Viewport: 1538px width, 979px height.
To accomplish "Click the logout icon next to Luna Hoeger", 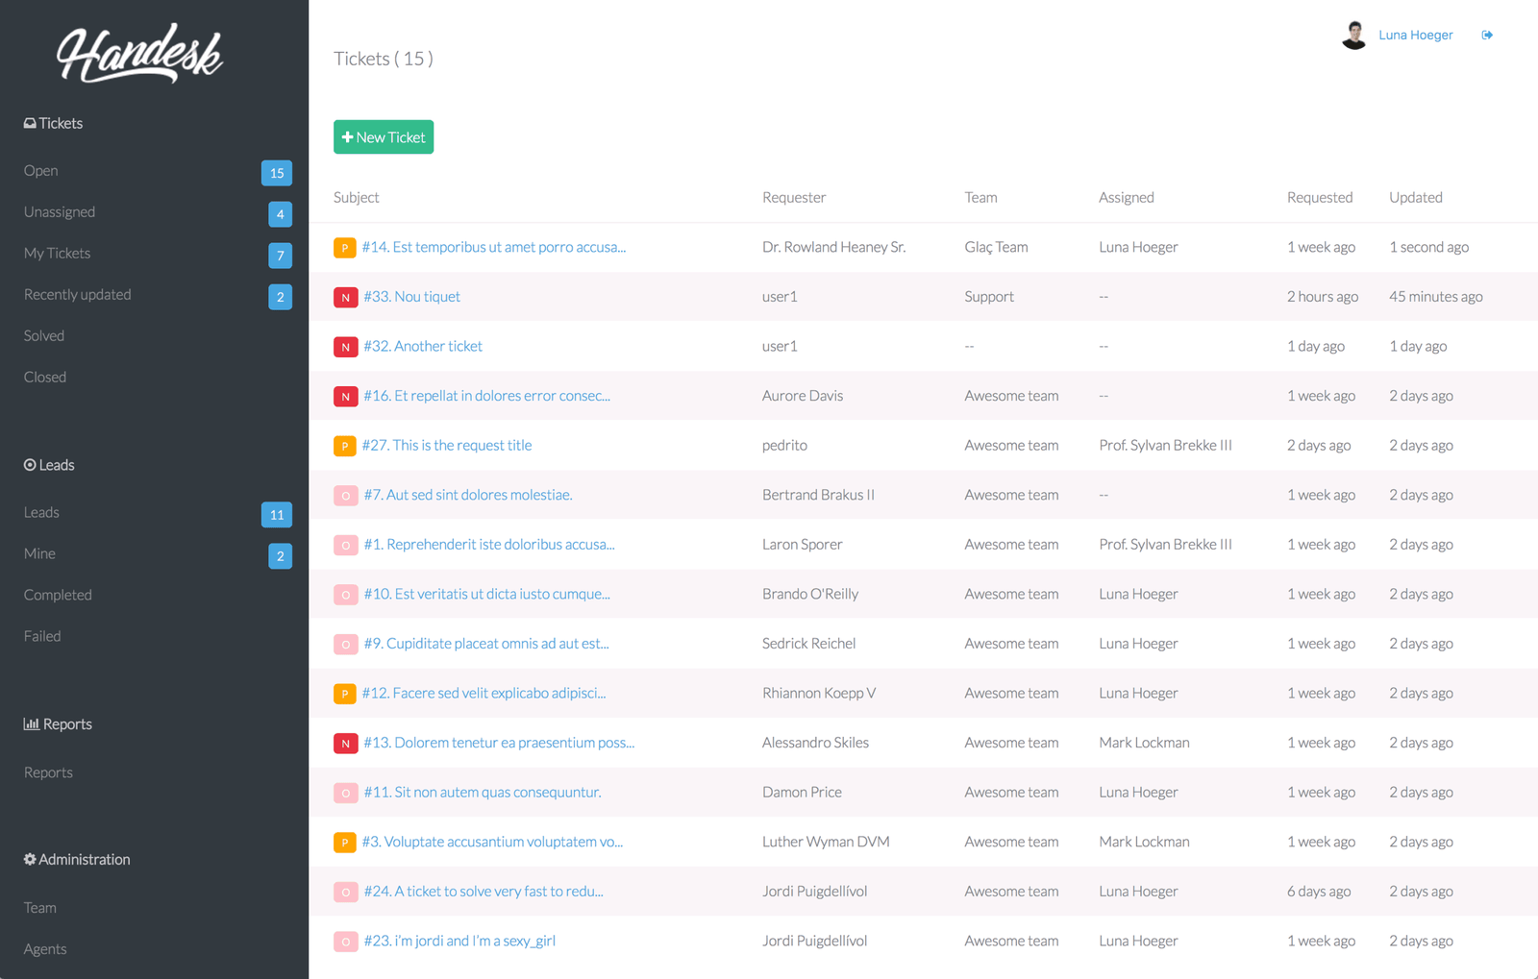I will coord(1486,34).
